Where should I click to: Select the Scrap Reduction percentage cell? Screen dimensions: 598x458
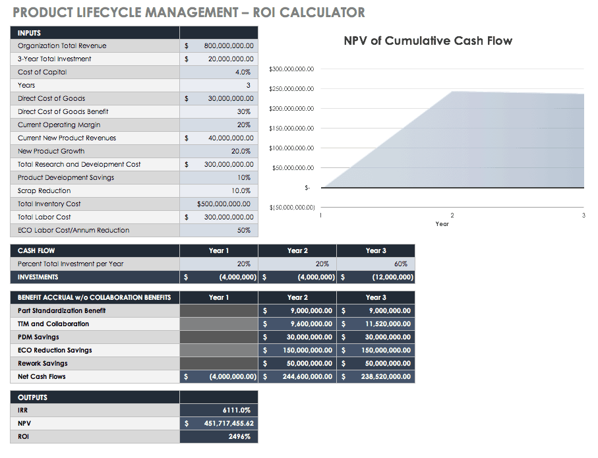coord(219,191)
